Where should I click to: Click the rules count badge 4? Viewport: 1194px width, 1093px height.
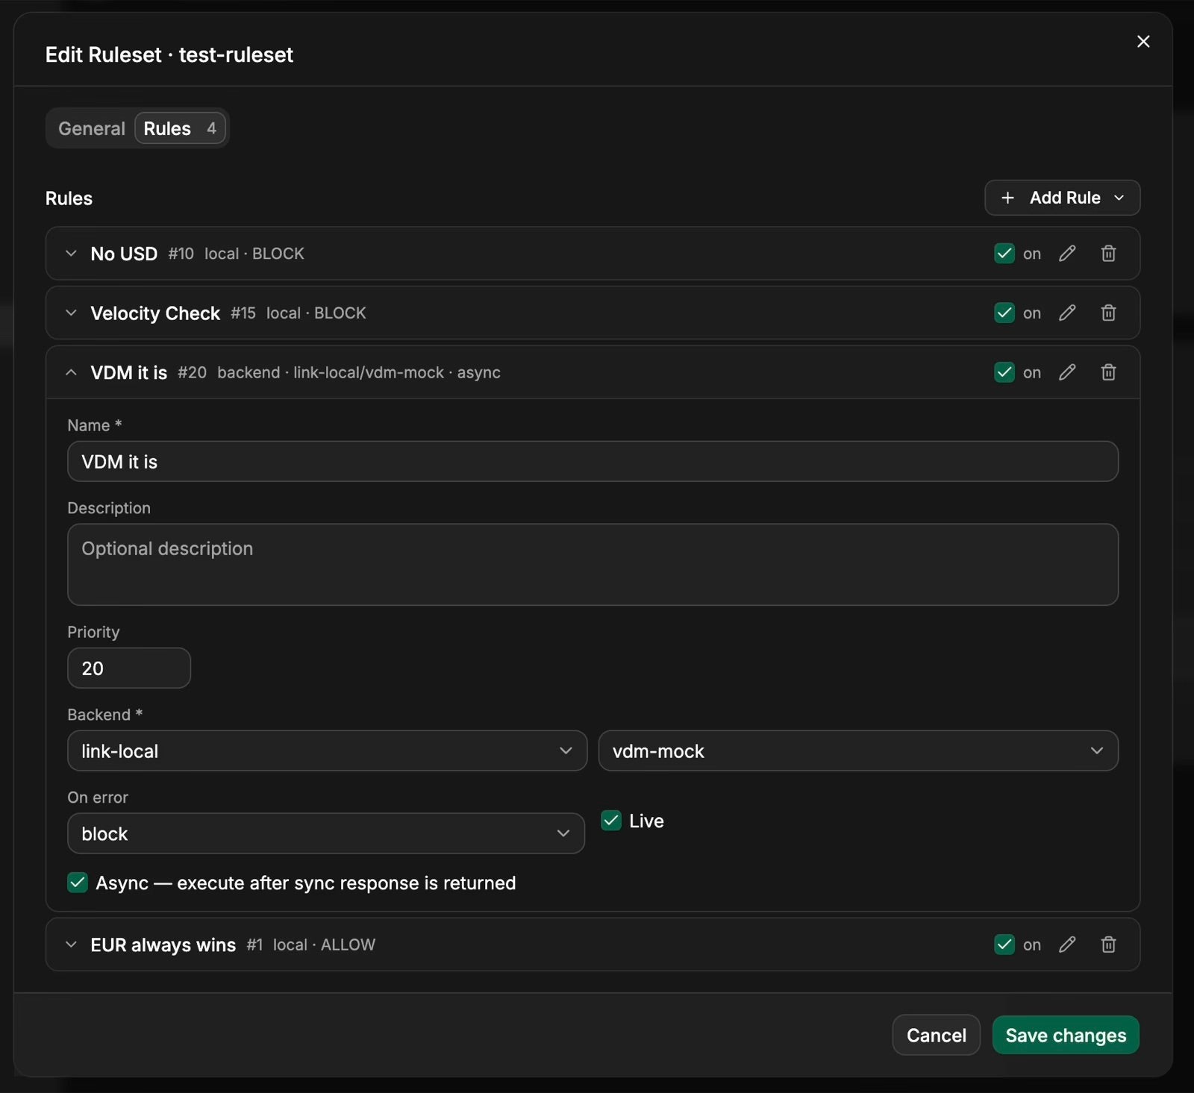(x=211, y=128)
